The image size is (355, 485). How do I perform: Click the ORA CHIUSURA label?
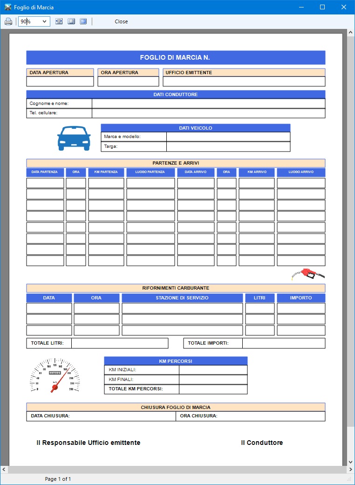(x=198, y=416)
